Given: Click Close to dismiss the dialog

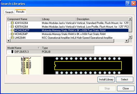Looking at the screenshot, I should pos(126,88).
